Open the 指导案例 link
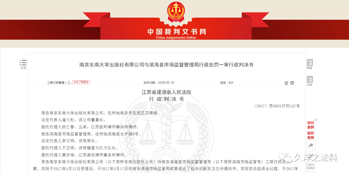Image resolution: width=349 pixels, height=173 pixels. pyautogui.click(x=311, y=125)
